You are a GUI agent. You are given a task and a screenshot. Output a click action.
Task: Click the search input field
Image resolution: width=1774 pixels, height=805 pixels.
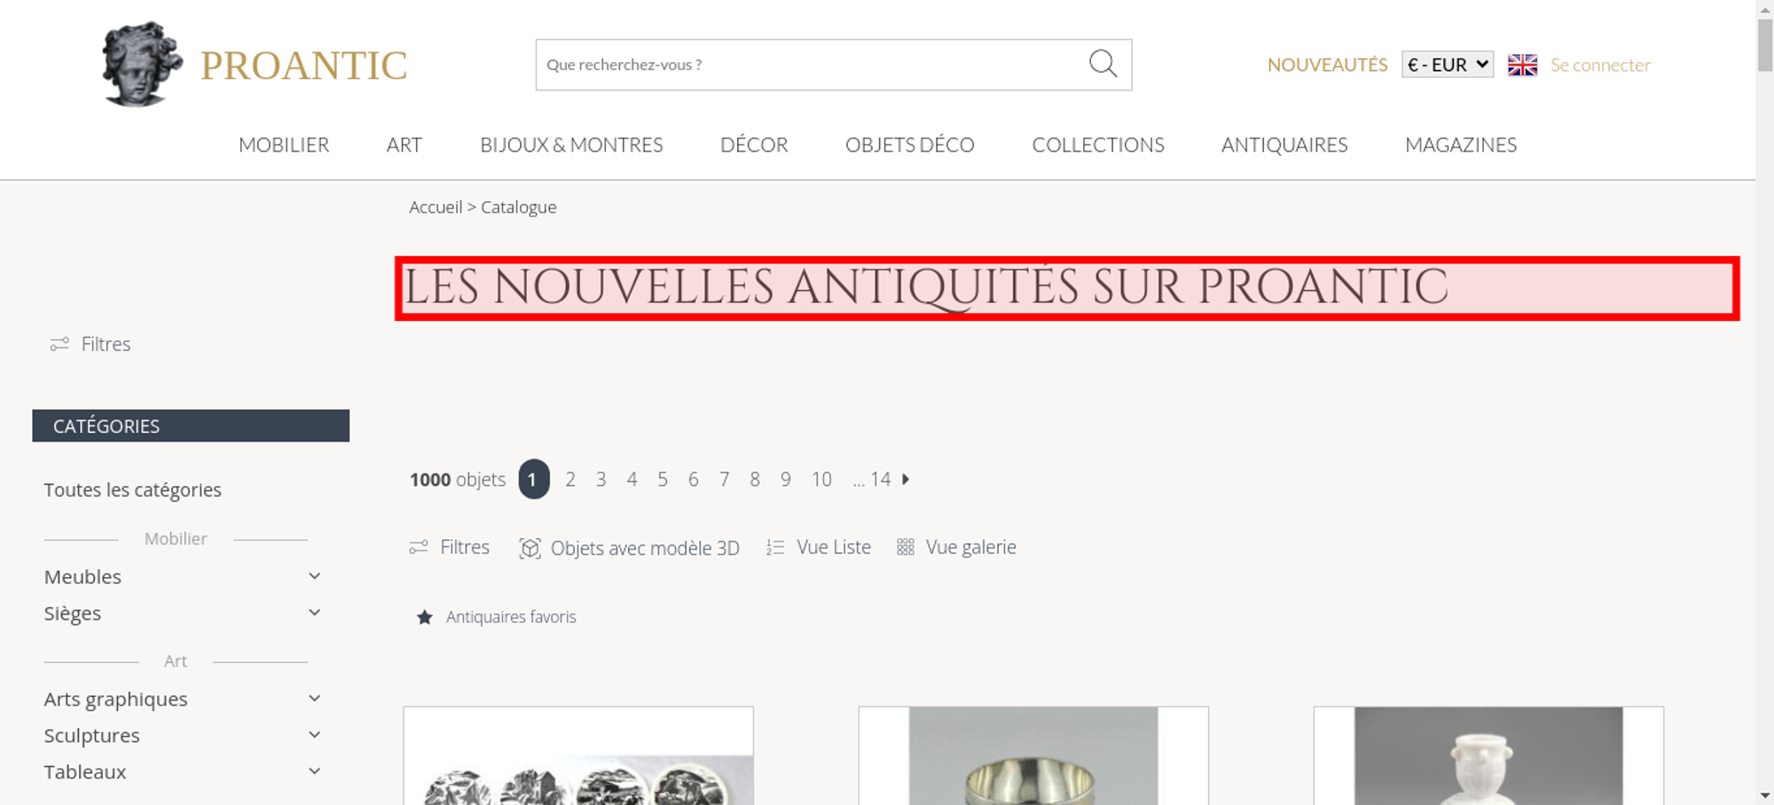point(812,65)
